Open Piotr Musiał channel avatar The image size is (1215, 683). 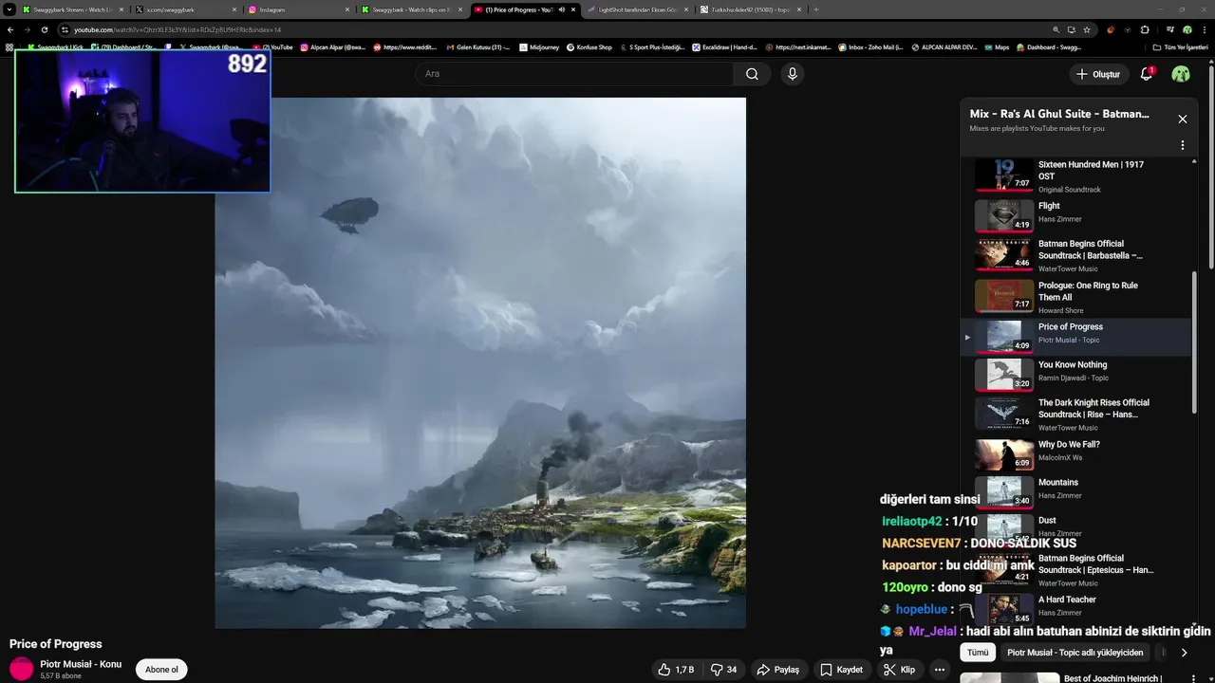(21, 670)
